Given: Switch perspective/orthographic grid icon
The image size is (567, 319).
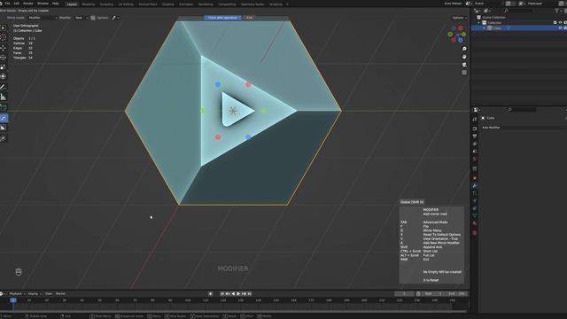Looking at the screenshot, I should pyautogui.click(x=464, y=73).
